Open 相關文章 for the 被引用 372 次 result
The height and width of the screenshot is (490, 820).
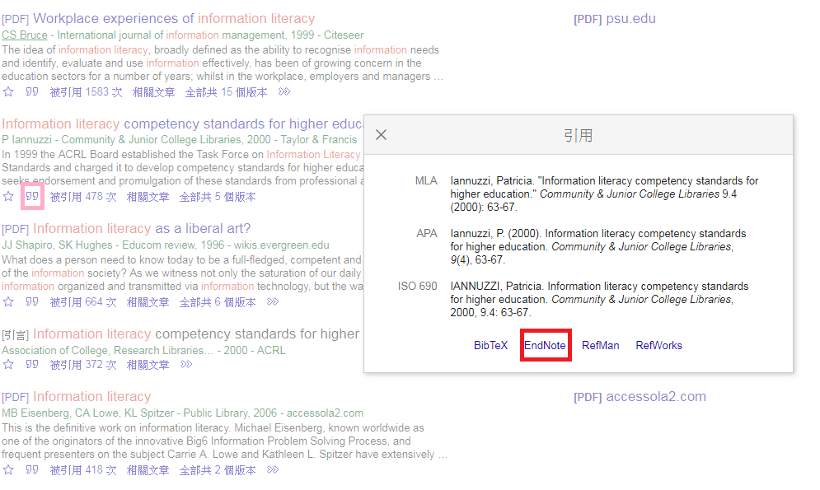(x=148, y=365)
